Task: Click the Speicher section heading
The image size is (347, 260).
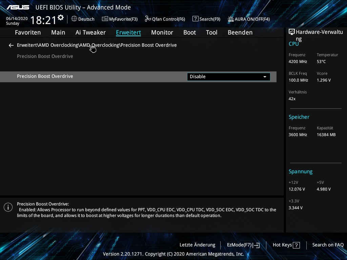Action: pyautogui.click(x=299, y=117)
